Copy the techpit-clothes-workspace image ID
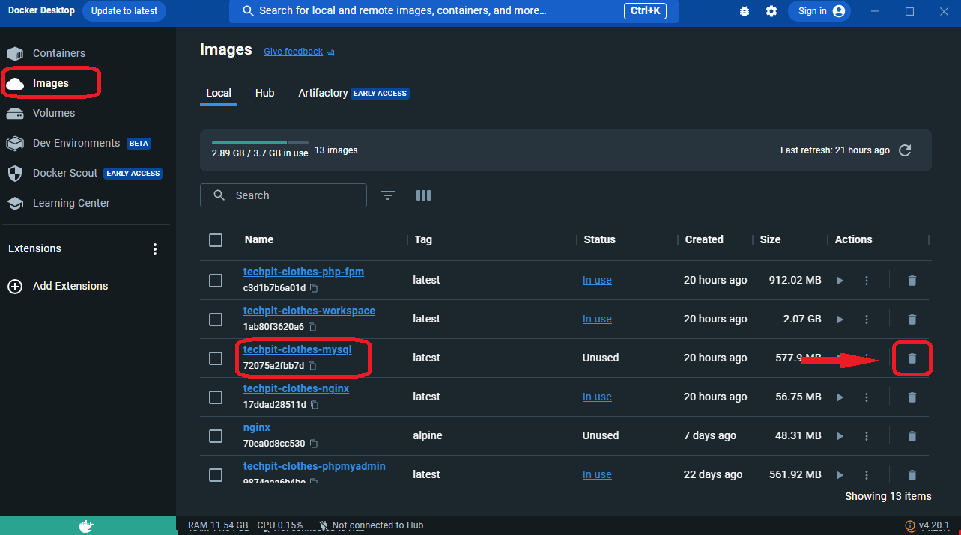 coord(312,327)
